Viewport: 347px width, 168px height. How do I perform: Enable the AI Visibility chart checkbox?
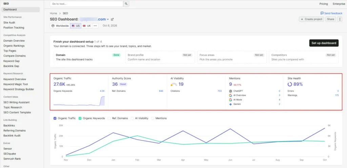pos(132,118)
